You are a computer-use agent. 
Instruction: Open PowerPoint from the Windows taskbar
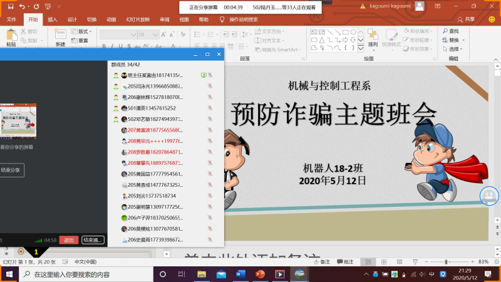pos(260,274)
